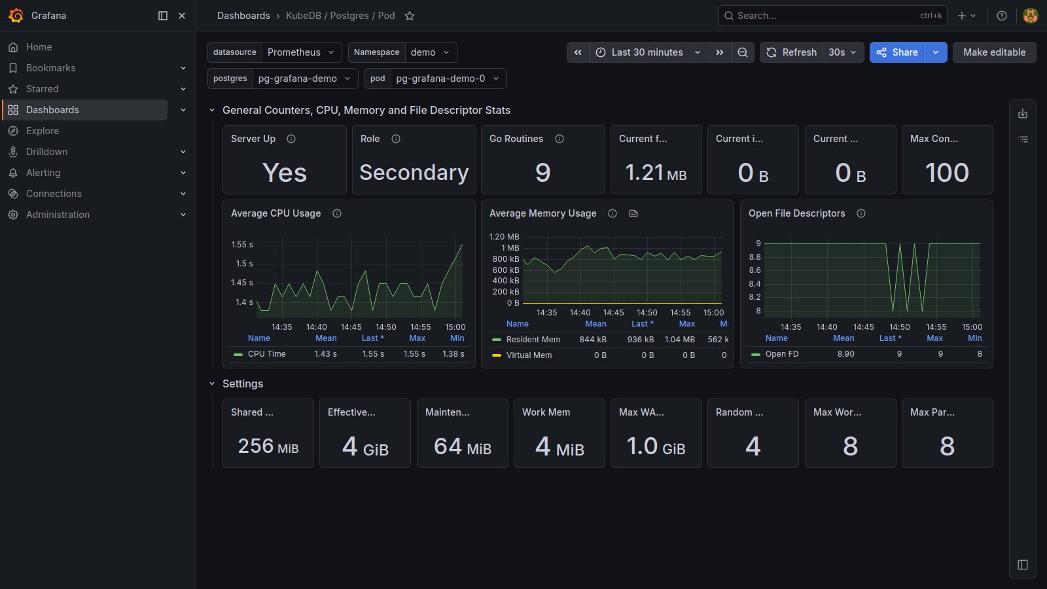Screen dimensions: 1047x589
Task: Click the Grafana logo icon
Action: (x=16, y=16)
